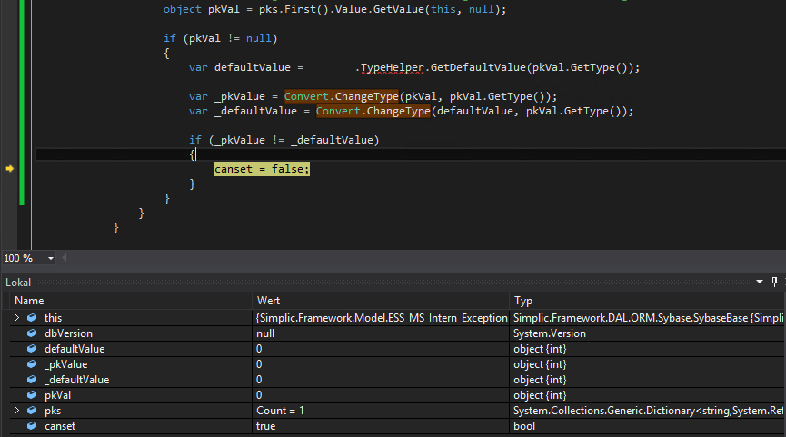This screenshot has width=786, height=437.
Task: Click the 'Typ' column header
Action: click(x=522, y=301)
